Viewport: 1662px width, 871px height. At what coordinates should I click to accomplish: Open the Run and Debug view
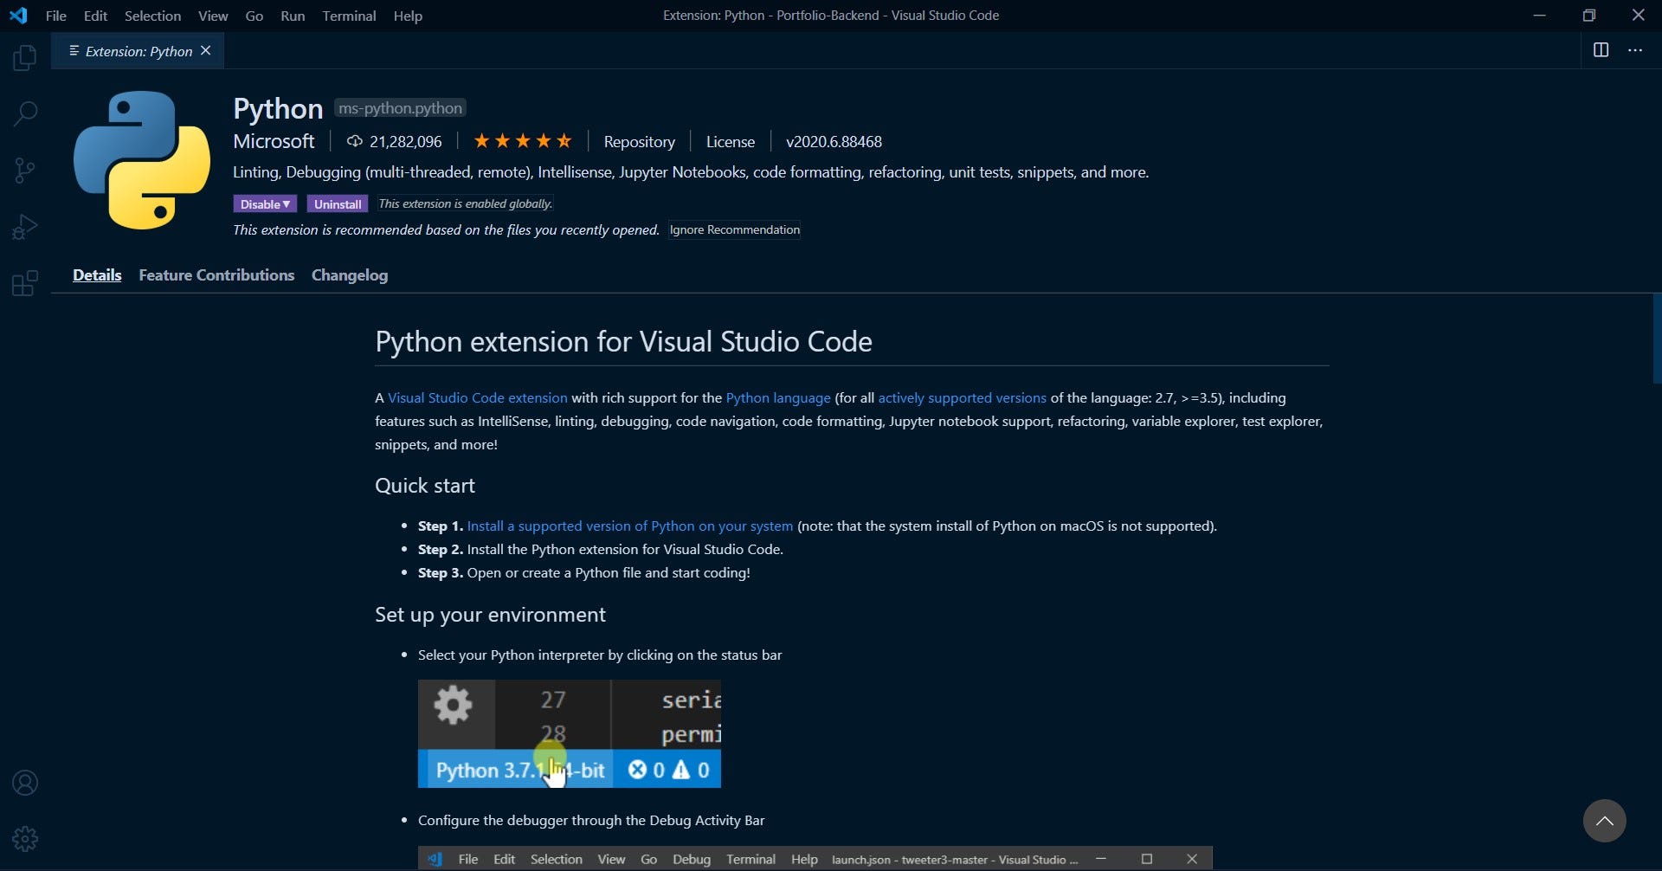pos(24,225)
